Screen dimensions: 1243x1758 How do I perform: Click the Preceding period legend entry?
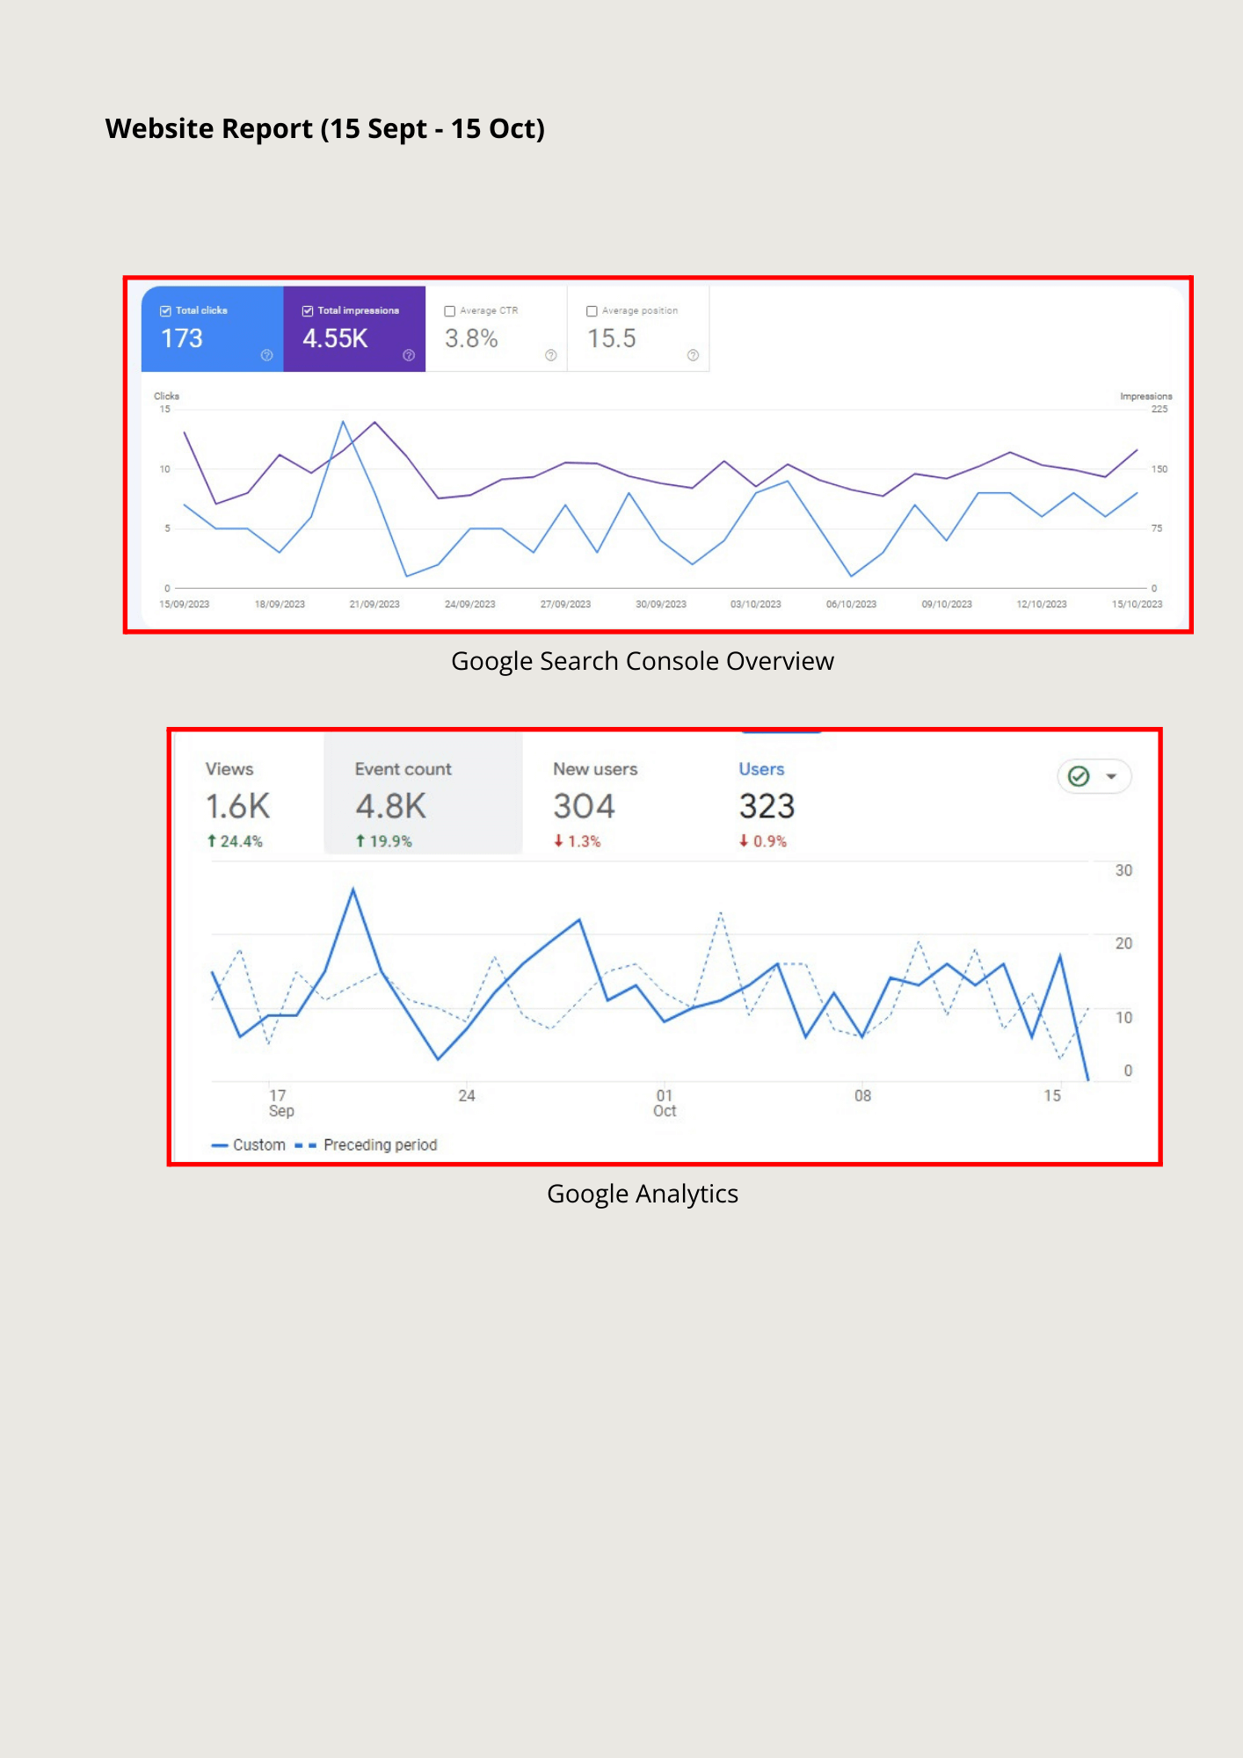tap(366, 1144)
